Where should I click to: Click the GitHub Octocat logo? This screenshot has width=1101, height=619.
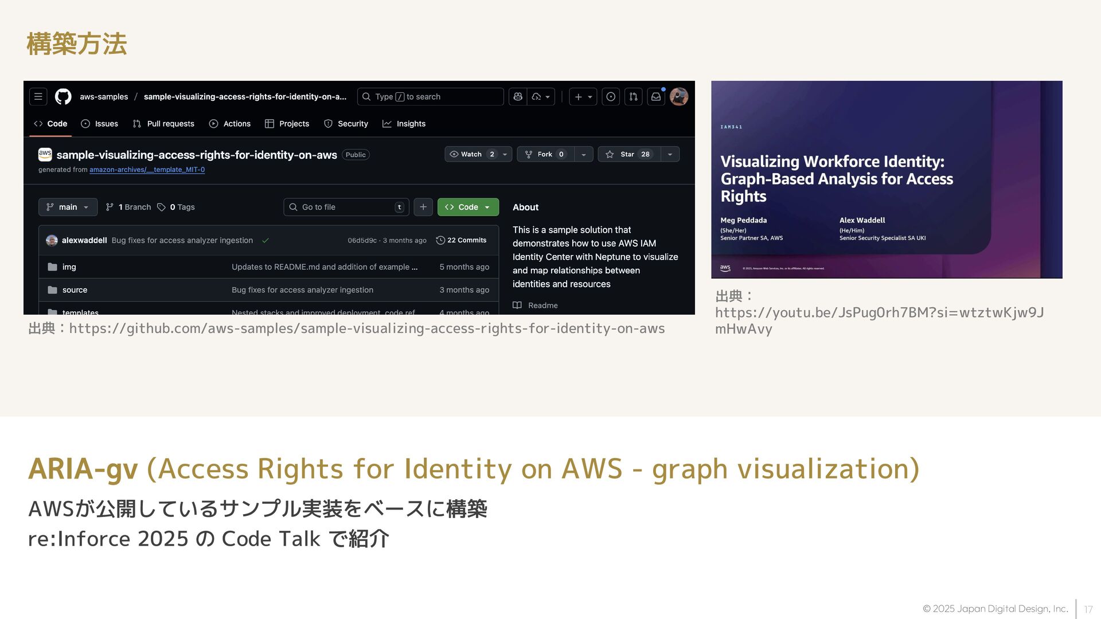[x=63, y=97]
